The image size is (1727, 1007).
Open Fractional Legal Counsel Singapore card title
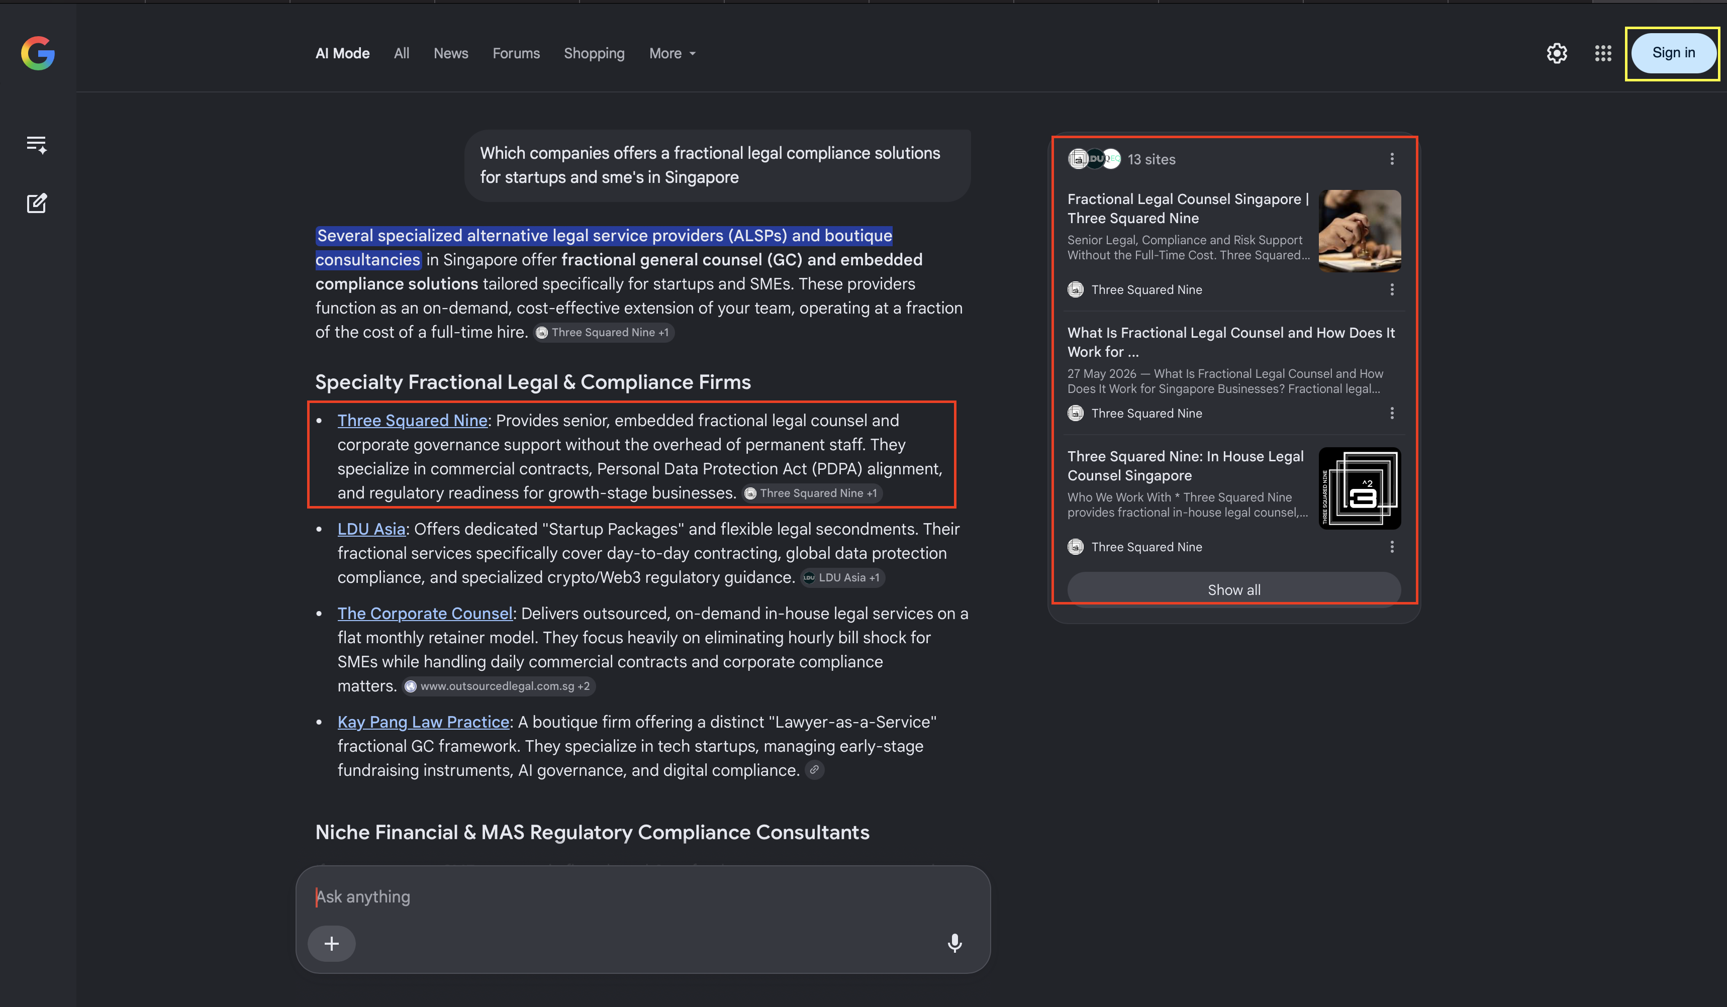coord(1188,208)
